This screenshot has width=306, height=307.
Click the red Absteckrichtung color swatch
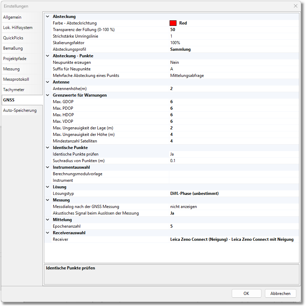click(x=173, y=23)
